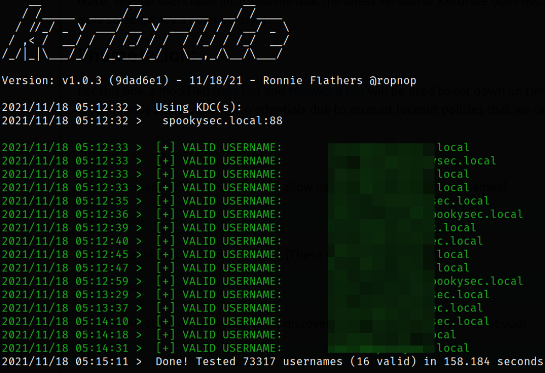Click the timestamp "05:12:36"
This screenshot has height=373, width=545.
coord(102,214)
